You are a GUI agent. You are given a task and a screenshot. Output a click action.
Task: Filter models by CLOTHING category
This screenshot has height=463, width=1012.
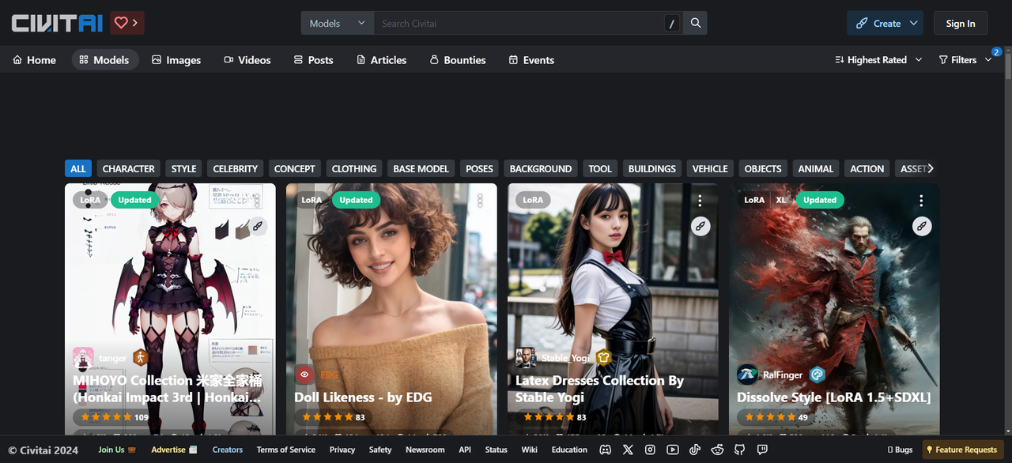pos(354,168)
